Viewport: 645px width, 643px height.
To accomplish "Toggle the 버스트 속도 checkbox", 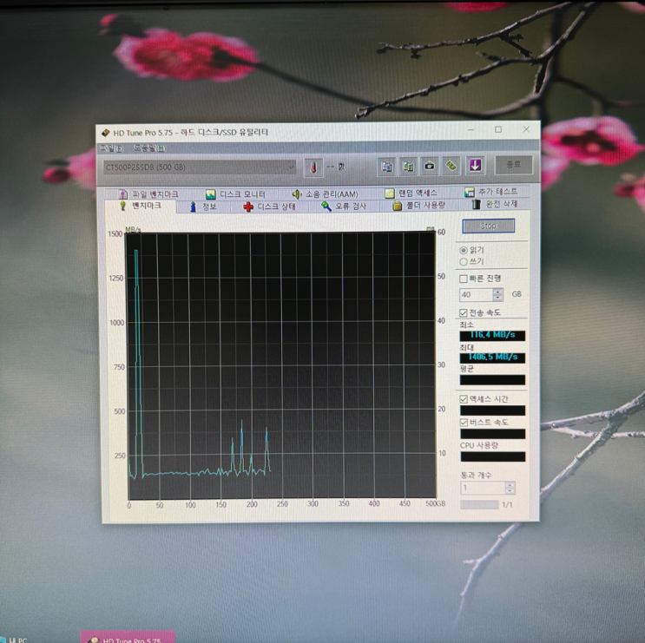I will point(464,423).
